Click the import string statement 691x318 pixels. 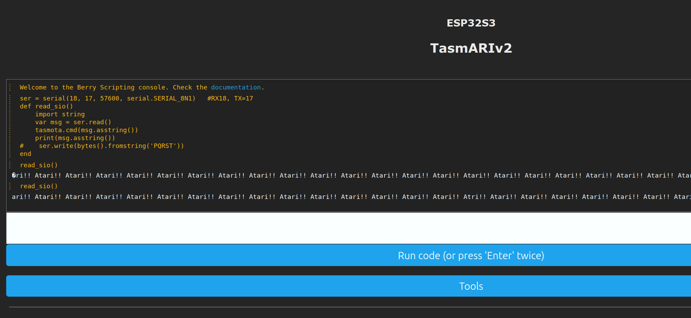point(60,114)
